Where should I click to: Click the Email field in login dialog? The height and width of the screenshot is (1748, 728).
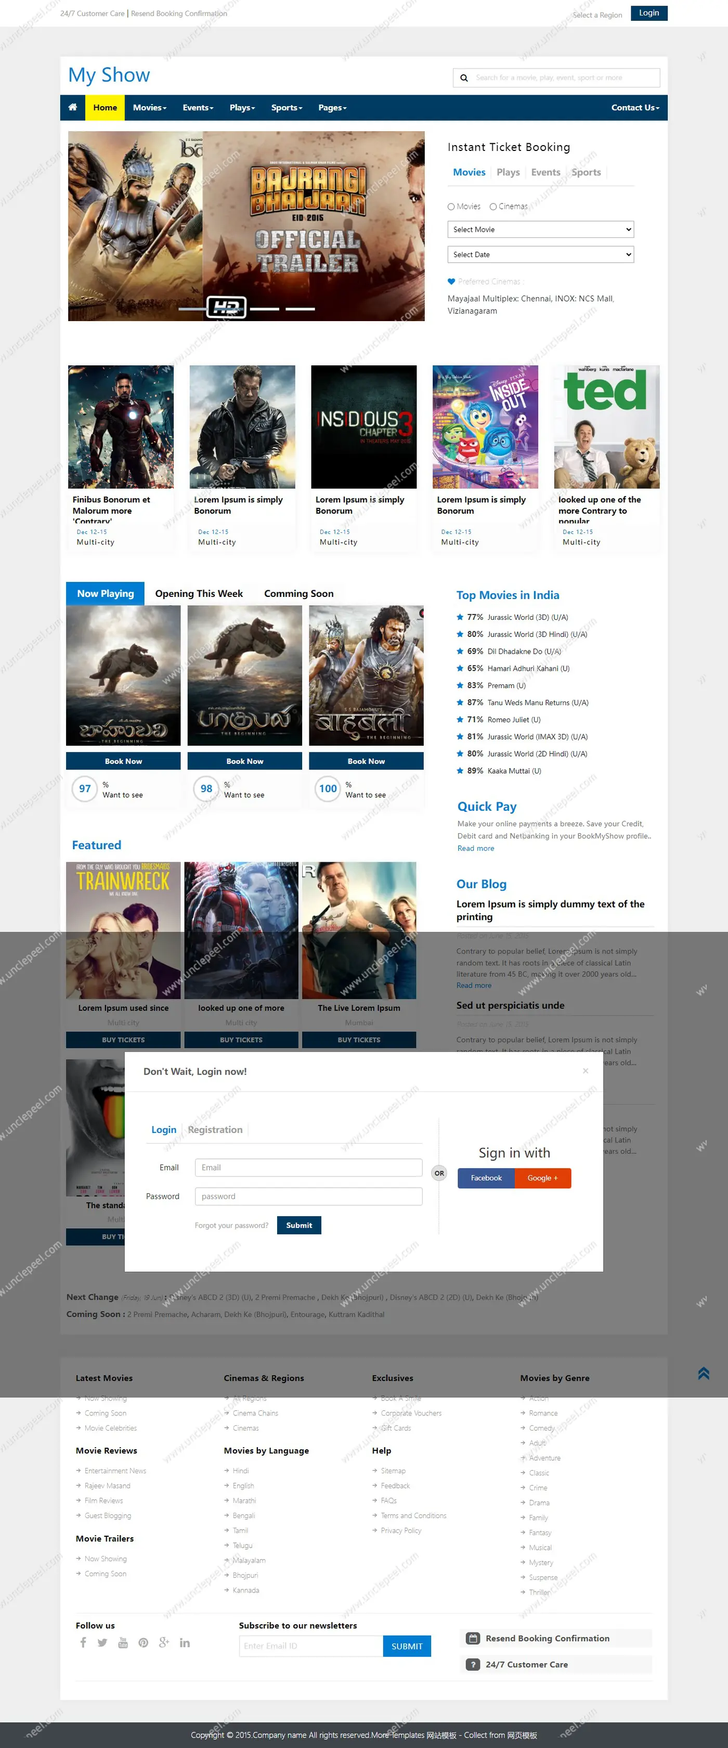(308, 1167)
